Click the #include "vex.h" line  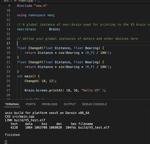[x=32, y=6]
